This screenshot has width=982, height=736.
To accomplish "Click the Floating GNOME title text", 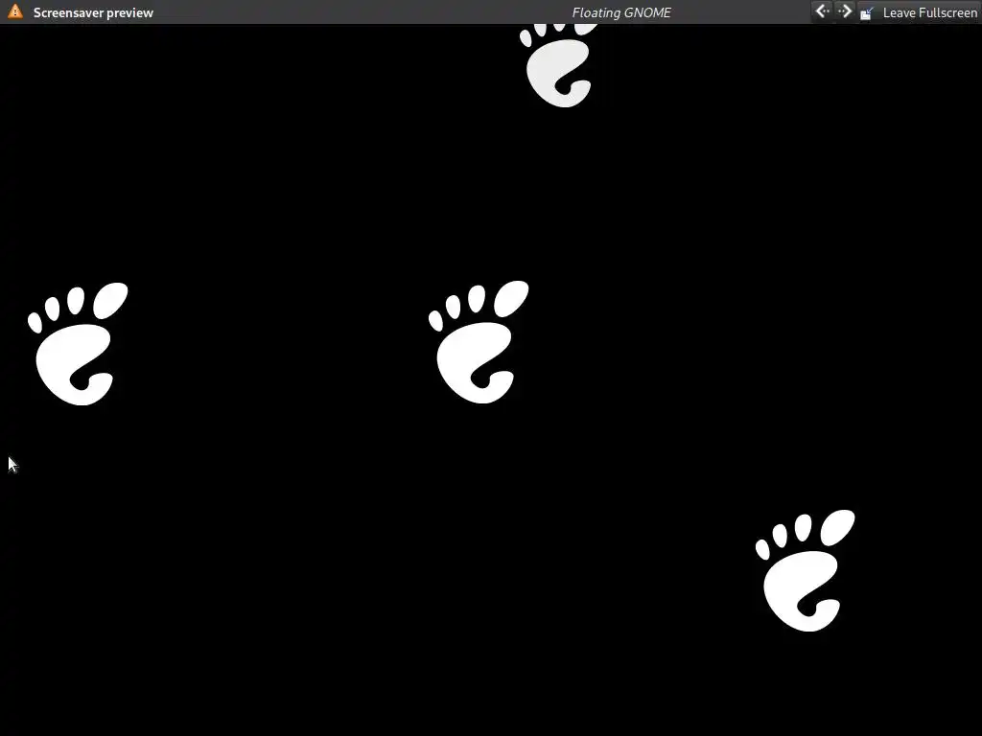I will coord(621,12).
